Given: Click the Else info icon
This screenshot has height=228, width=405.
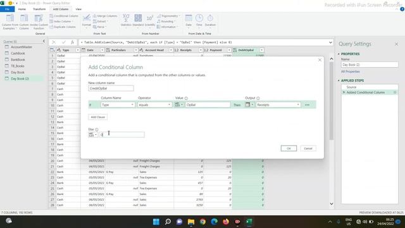Looking at the screenshot, I should [x=97, y=129].
